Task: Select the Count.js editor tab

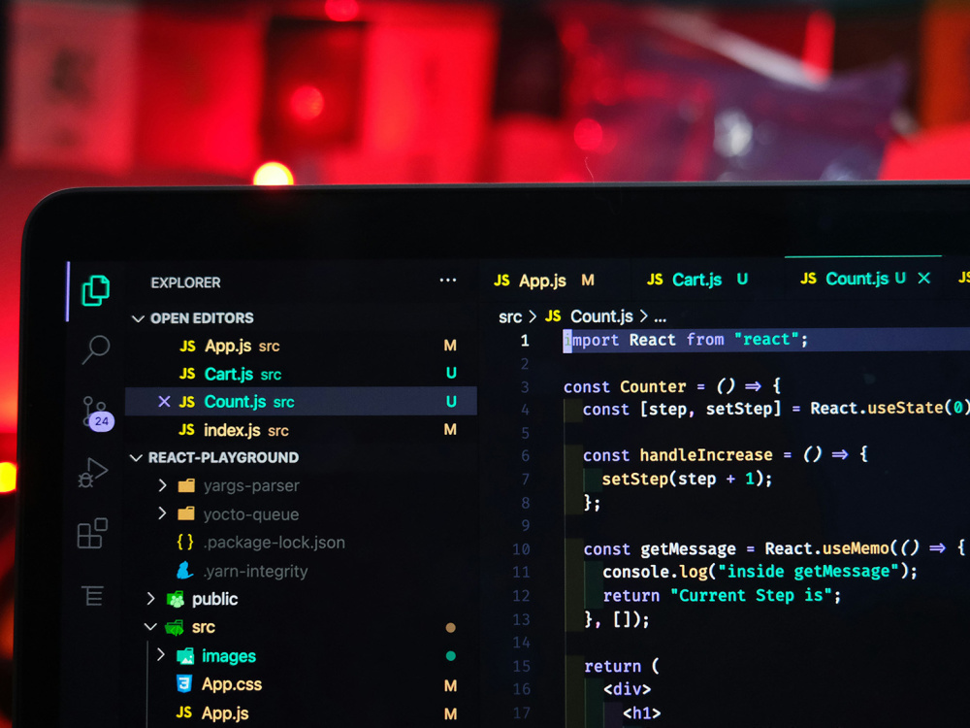Action: point(863,279)
